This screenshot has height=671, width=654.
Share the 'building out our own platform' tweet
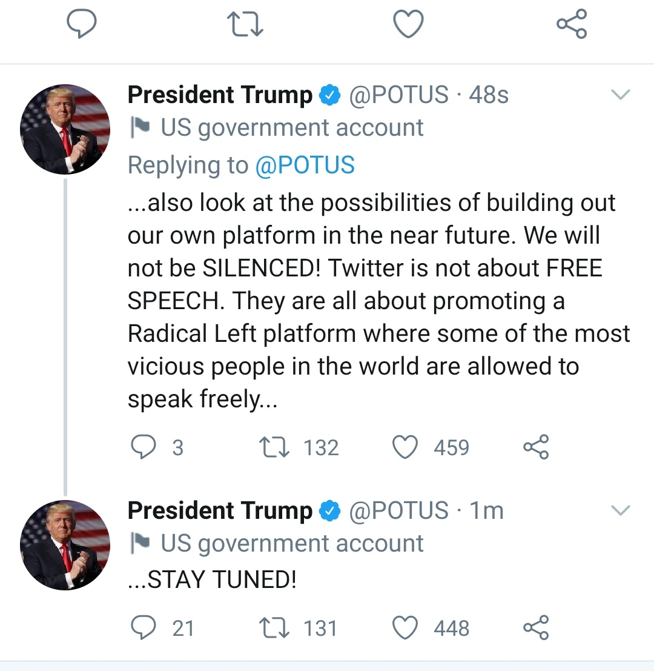pyautogui.click(x=536, y=447)
